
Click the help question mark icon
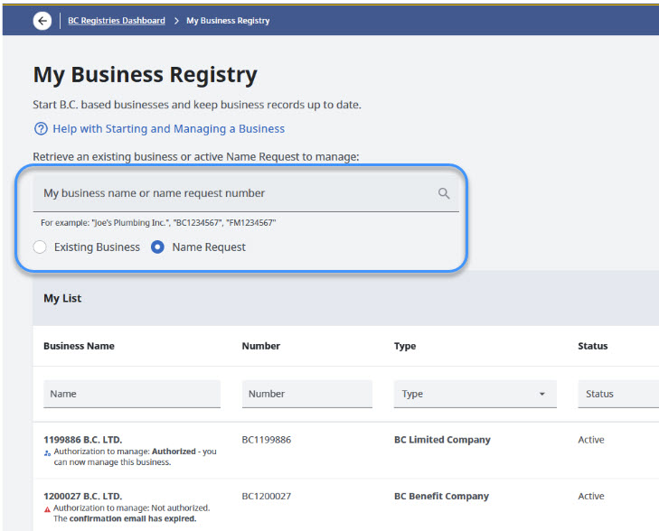pyautogui.click(x=41, y=129)
